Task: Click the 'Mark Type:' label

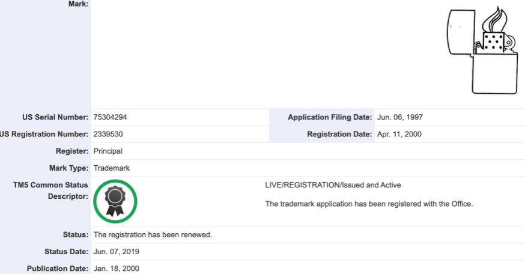Action: point(68,168)
